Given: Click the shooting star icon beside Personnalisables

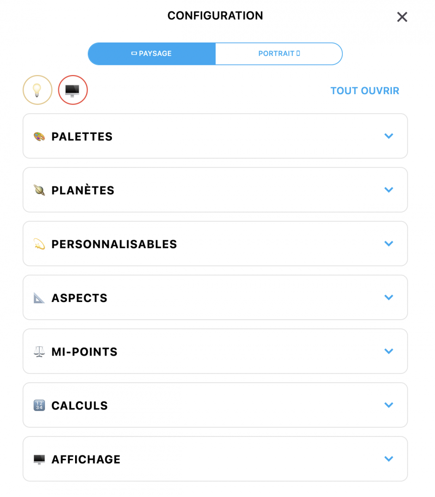Looking at the screenshot, I should click(x=39, y=244).
